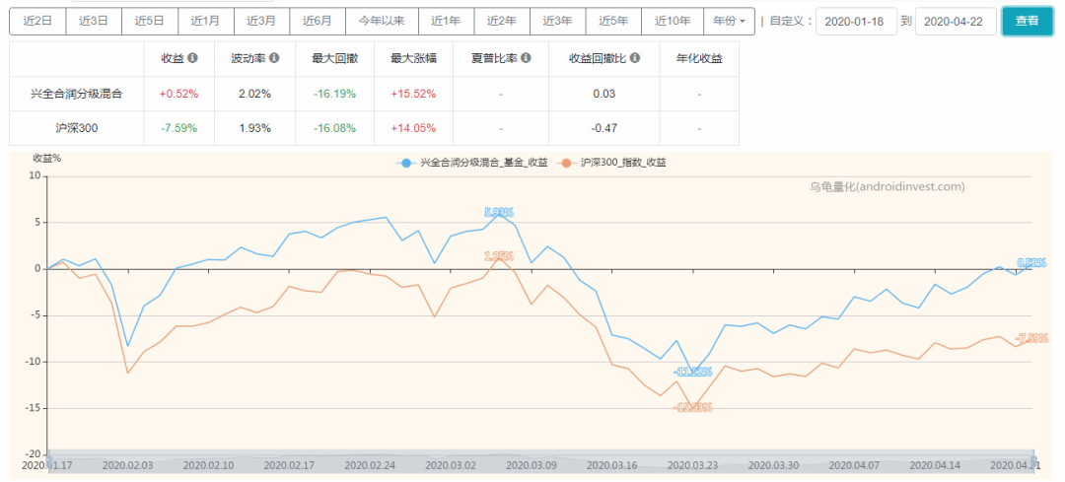Image resolution: width=1065 pixels, height=482 pixels.
Task: Click the 最大回撤 column header
Action: point(335,58)
